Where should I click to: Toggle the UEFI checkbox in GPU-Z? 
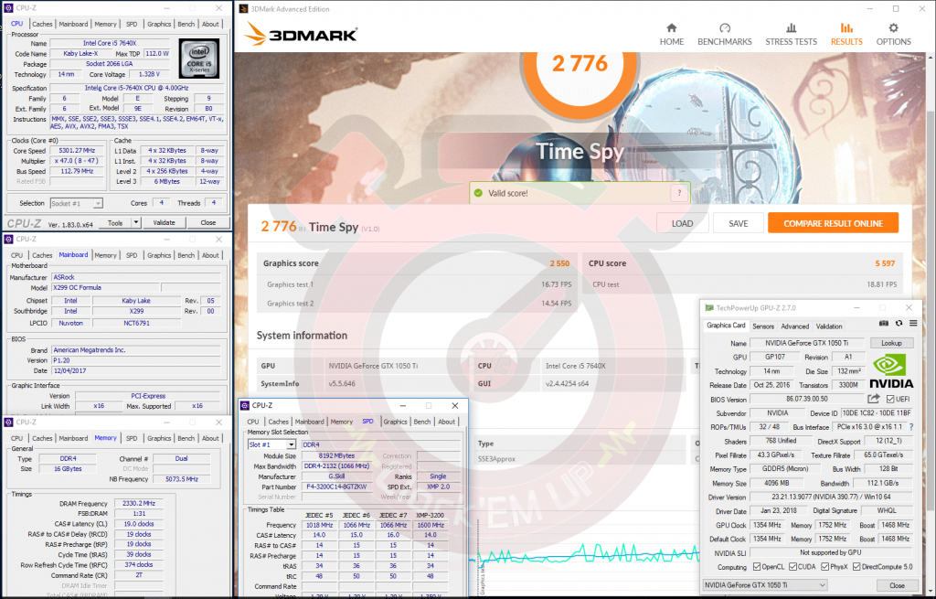[x=891, y=399]
